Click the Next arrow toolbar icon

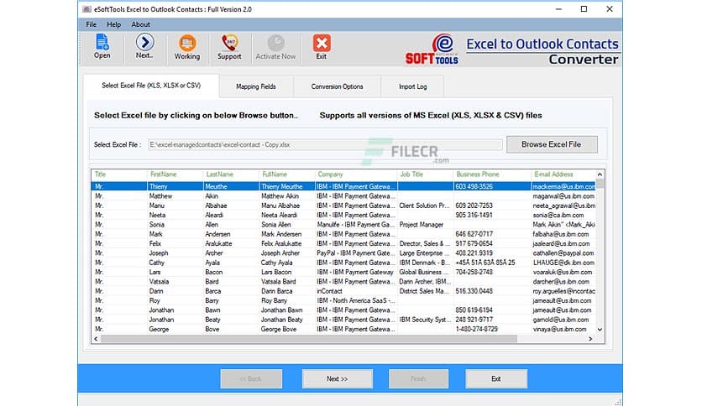[x=144, y=46]
